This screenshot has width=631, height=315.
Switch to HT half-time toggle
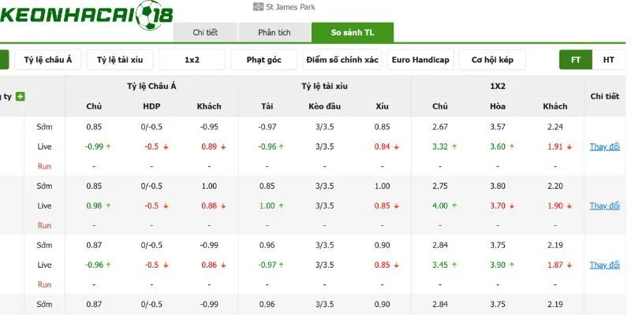pyautogui.click(x=608, y=60)
